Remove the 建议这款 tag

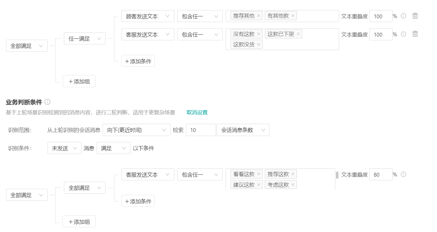pyautogui.click(x=258, y=184)
